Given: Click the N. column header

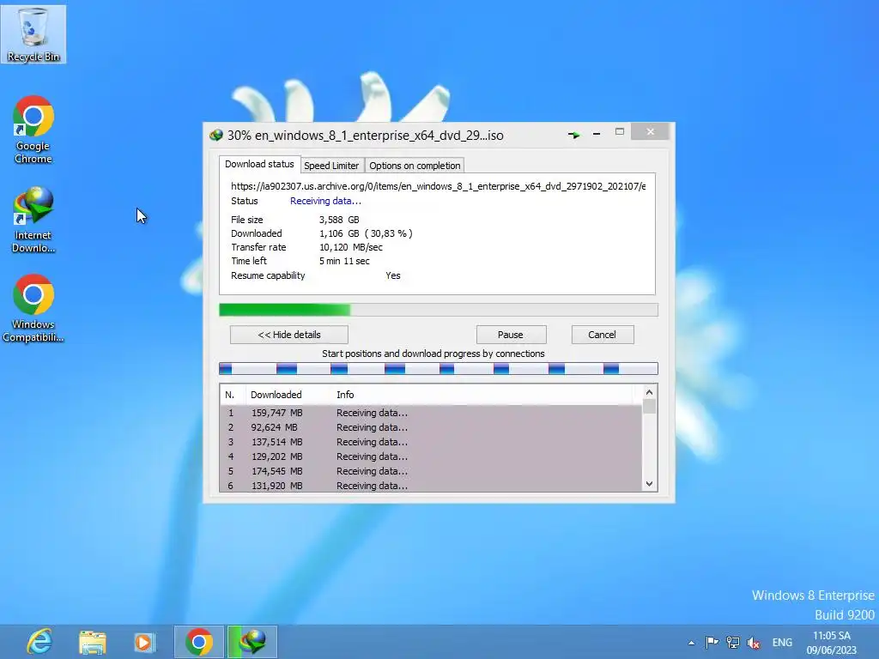Looking at the screenshot, I should click(233, 395).
